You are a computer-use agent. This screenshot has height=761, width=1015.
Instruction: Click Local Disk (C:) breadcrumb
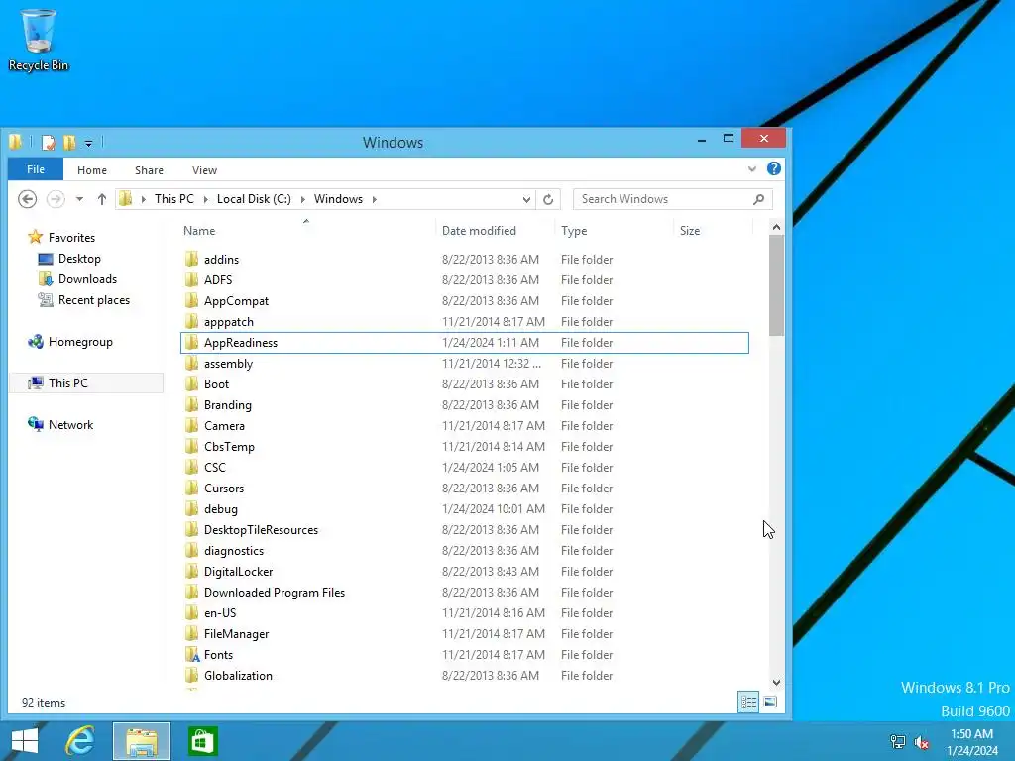[254, 199]
